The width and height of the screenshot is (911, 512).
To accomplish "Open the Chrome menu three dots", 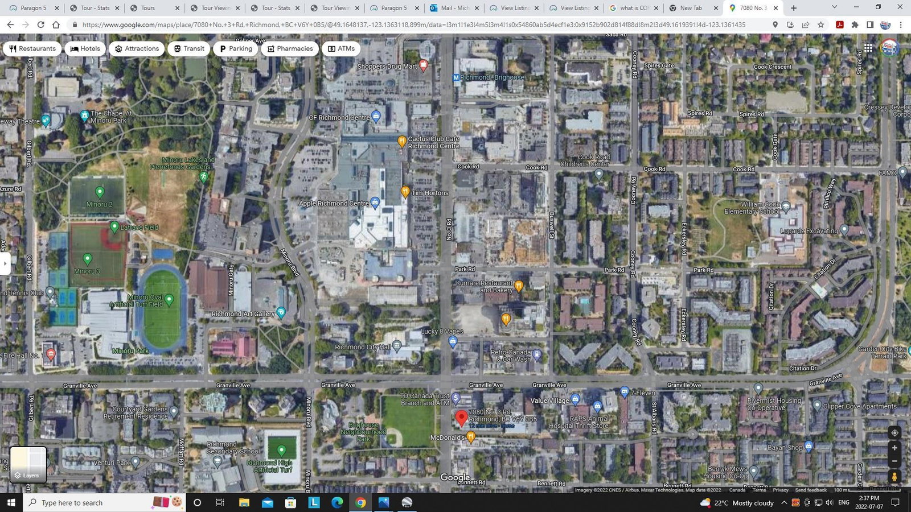I will coord(901,24).
